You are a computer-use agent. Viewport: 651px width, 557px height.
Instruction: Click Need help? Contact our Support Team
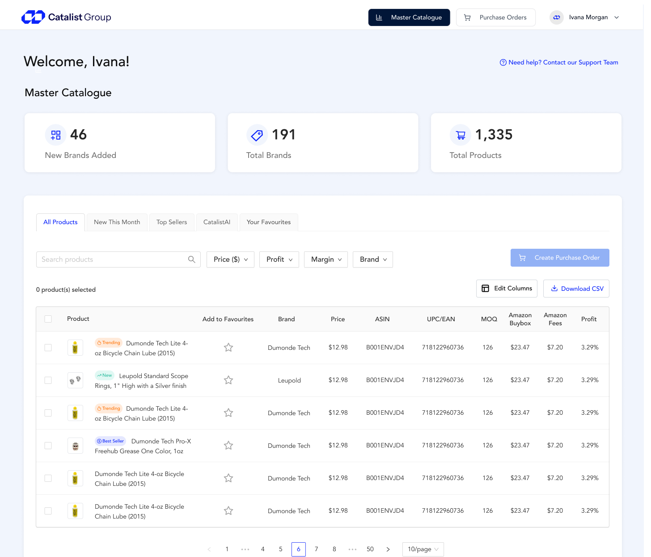click(559, 62)
